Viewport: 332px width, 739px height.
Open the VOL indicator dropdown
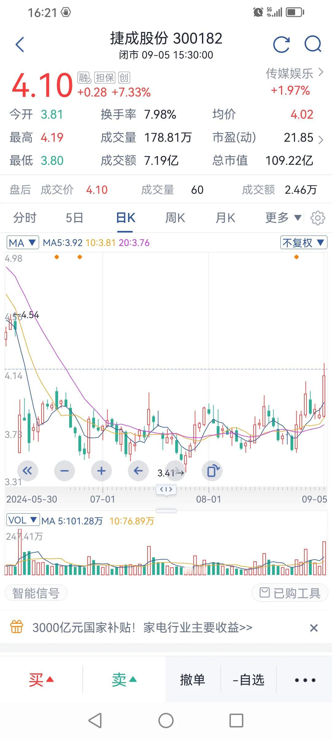pyautogui.click(x=23, y=520)
